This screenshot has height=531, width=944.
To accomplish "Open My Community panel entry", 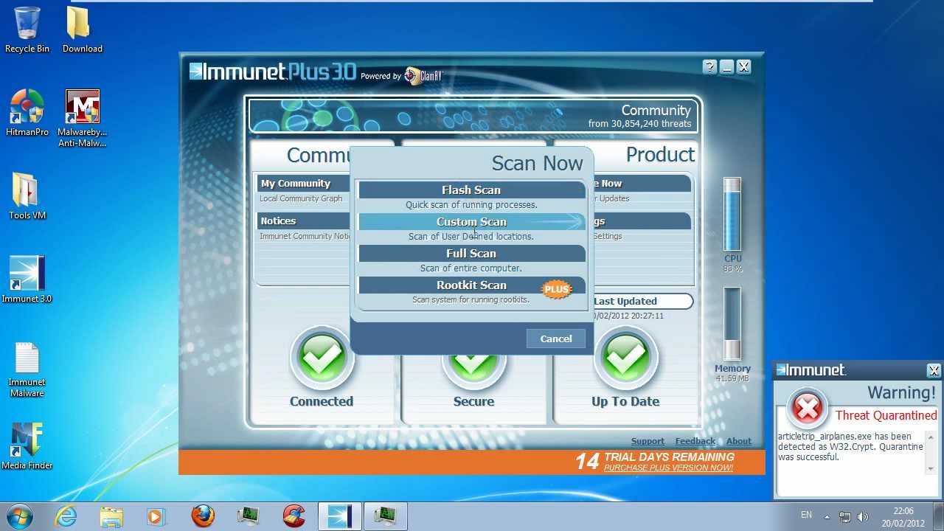I will click(304, 184).
